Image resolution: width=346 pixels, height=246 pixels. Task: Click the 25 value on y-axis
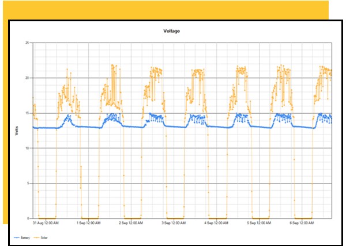[x=28, y=43]
